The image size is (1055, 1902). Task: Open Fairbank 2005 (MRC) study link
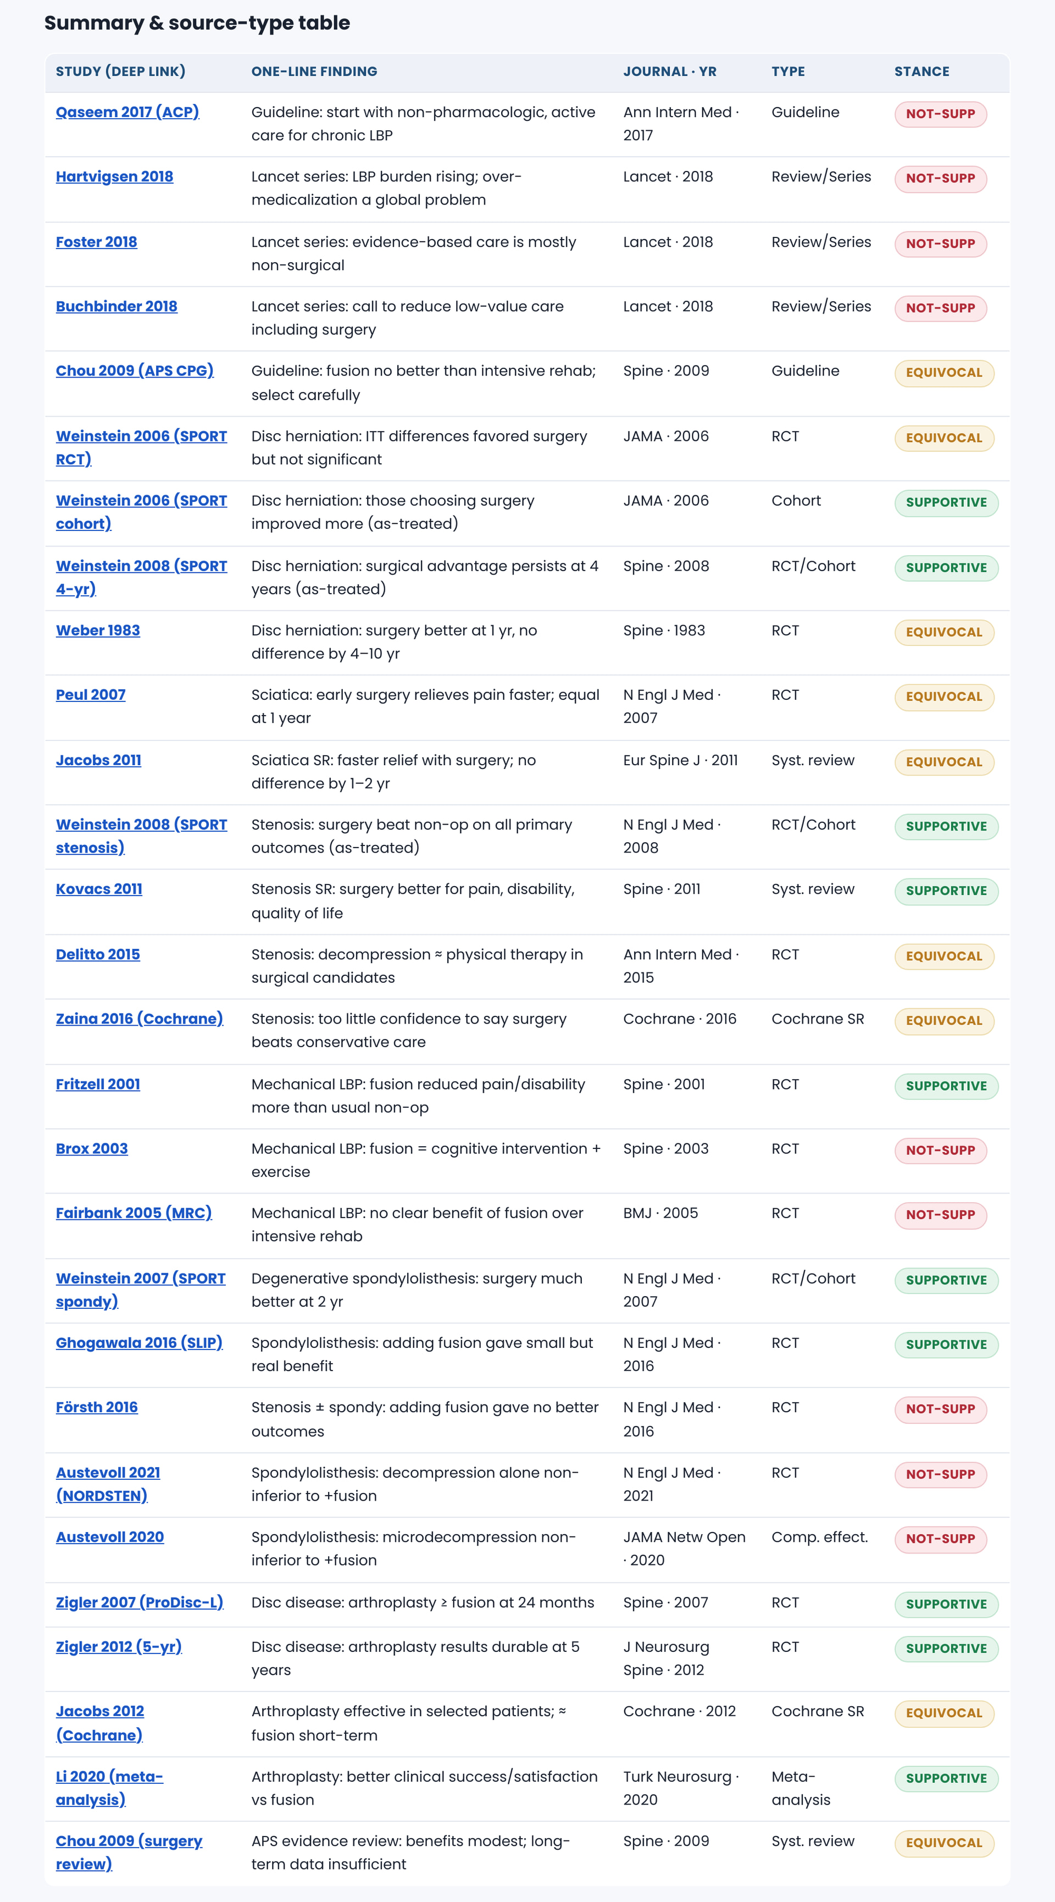[134, 1213]
